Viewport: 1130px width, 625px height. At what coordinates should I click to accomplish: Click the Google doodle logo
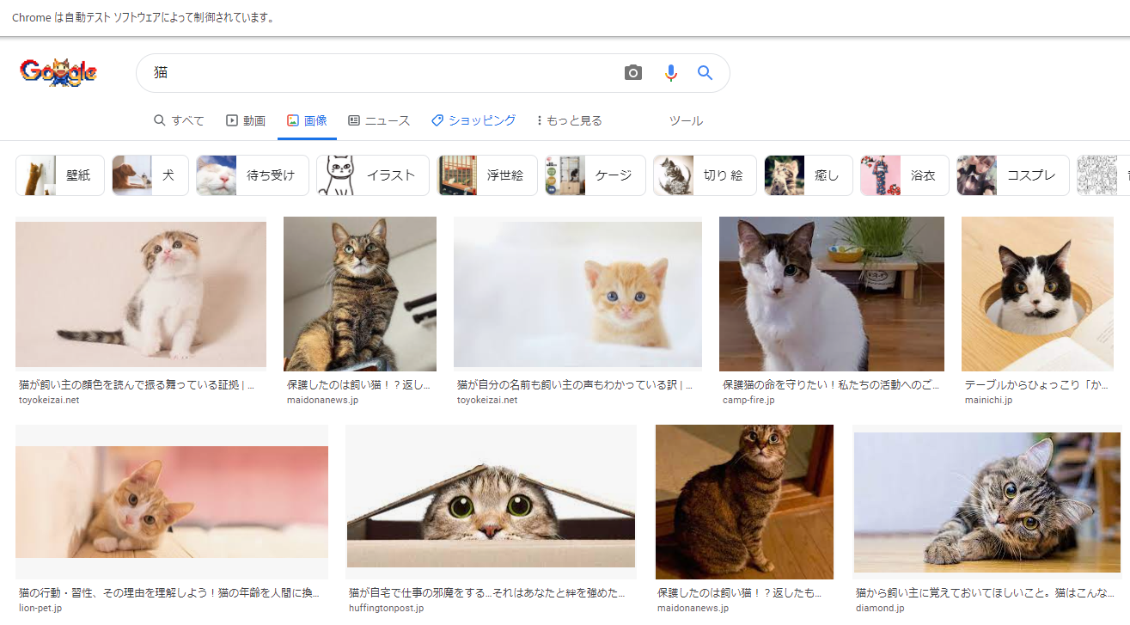[x=58, y=72]
